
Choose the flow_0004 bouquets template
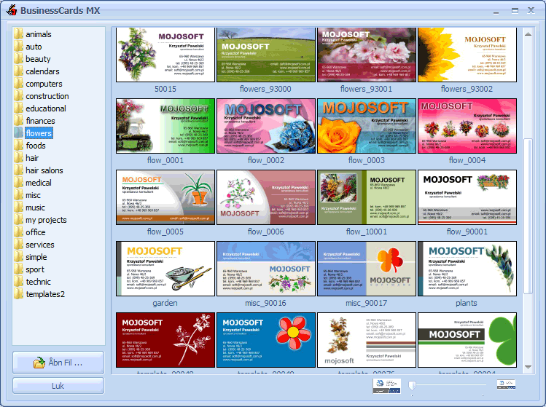pos(467,126)
